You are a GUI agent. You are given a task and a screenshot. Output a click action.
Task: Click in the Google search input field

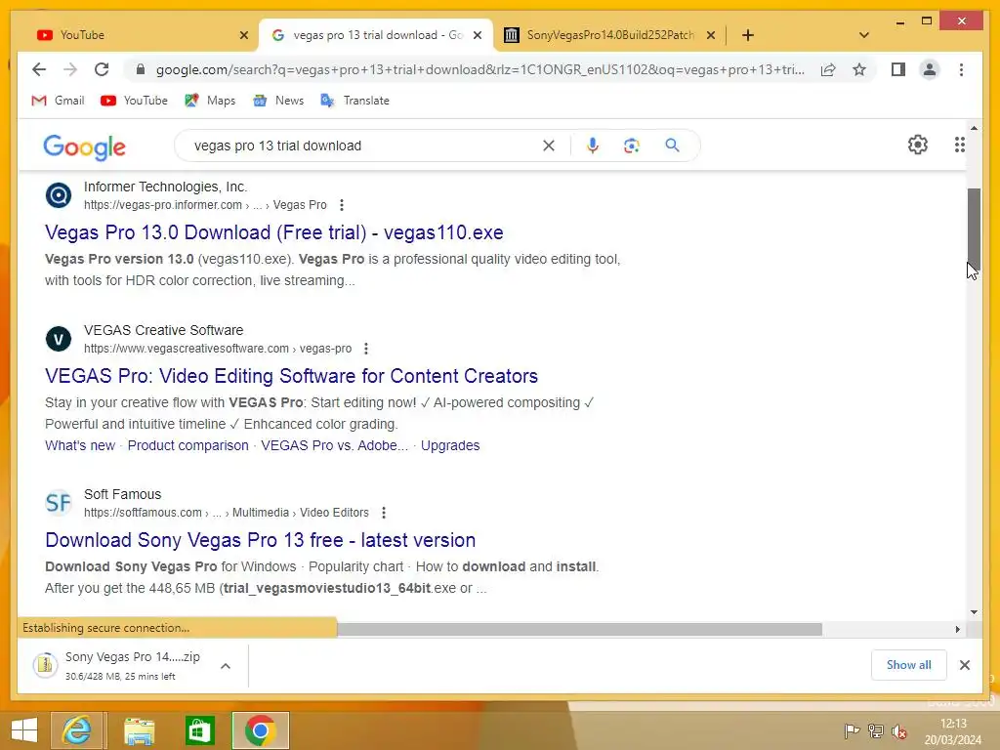[363, 146]
